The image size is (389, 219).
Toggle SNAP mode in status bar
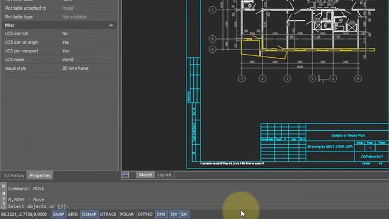pos(58,214)
